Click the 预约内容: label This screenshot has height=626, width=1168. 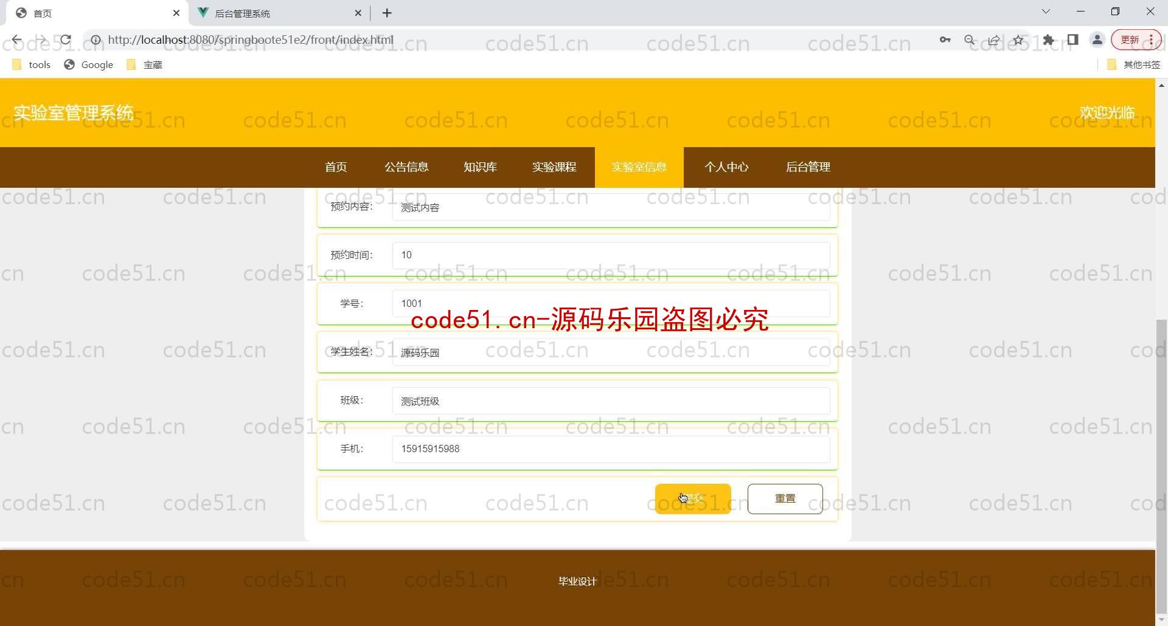click(352, 207)
